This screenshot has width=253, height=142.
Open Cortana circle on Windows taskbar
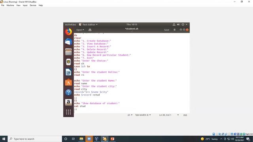point(66,139)
